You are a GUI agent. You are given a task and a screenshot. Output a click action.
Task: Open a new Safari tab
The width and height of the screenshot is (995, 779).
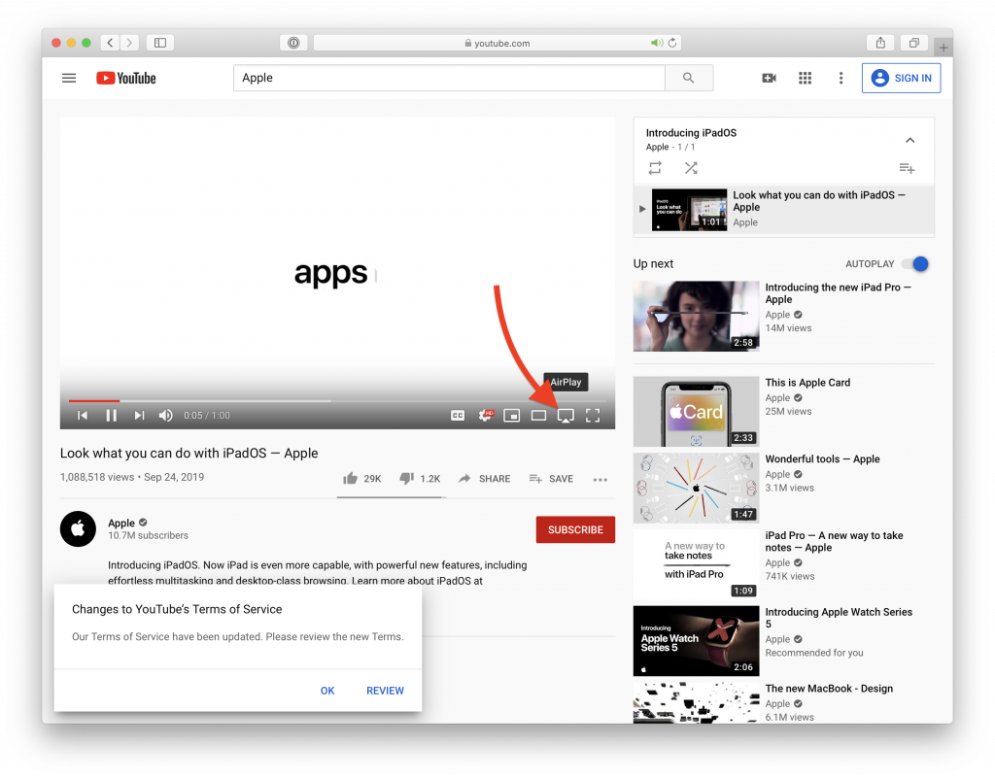(x=944, y=48)
